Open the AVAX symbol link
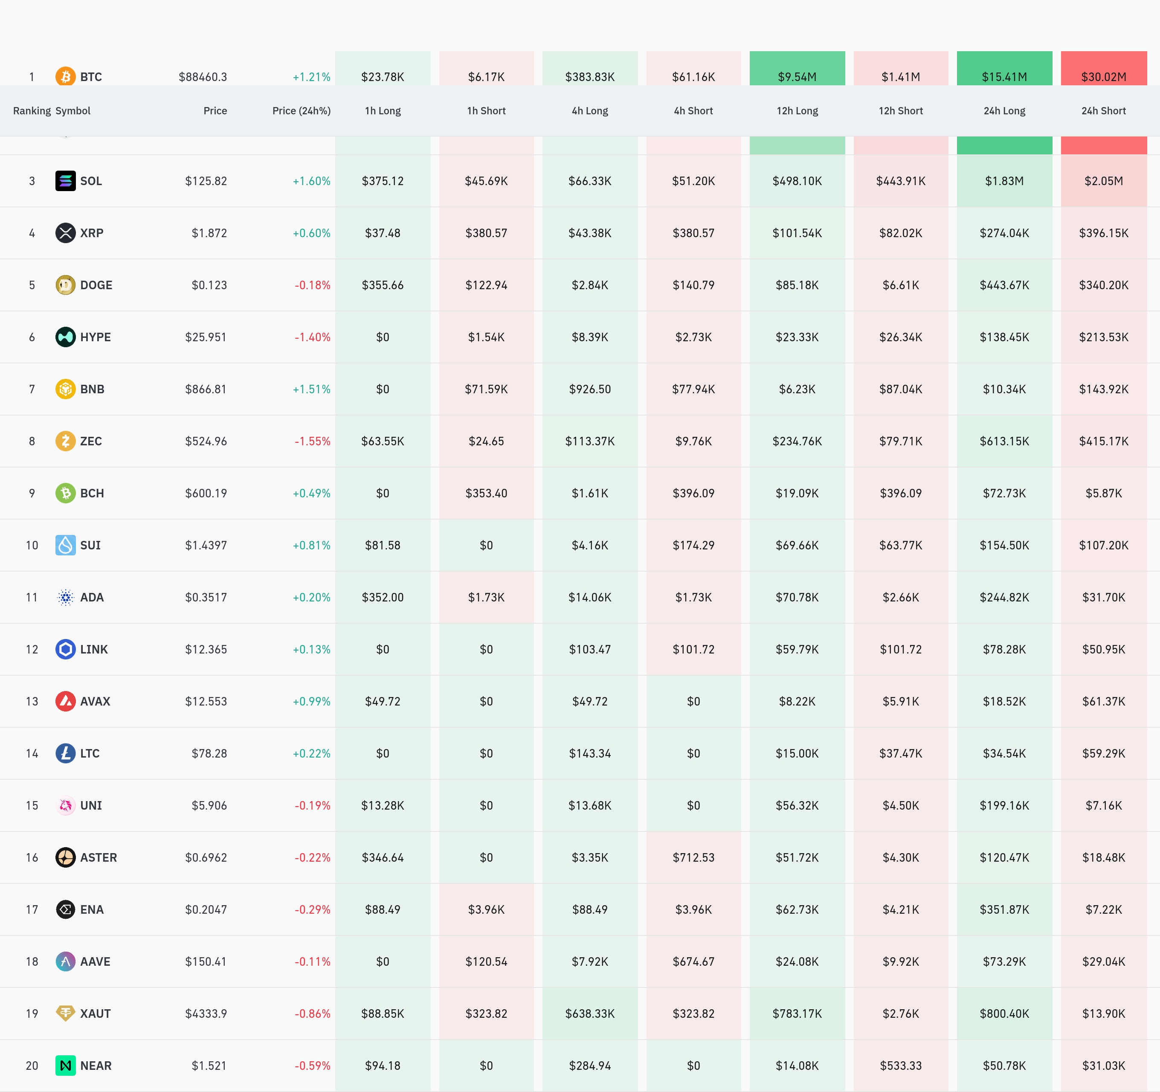1160x1092 pixels. point(95,702)
